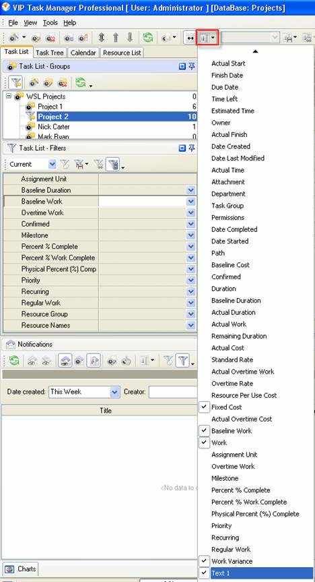This screenshot has width=315, height=582.
Task: Open the Current filter preset dropdown
Action: [53, 164]
